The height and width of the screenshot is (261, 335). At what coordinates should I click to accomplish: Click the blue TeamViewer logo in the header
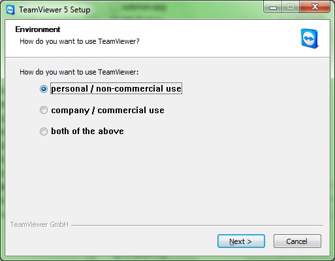(310, 39)
